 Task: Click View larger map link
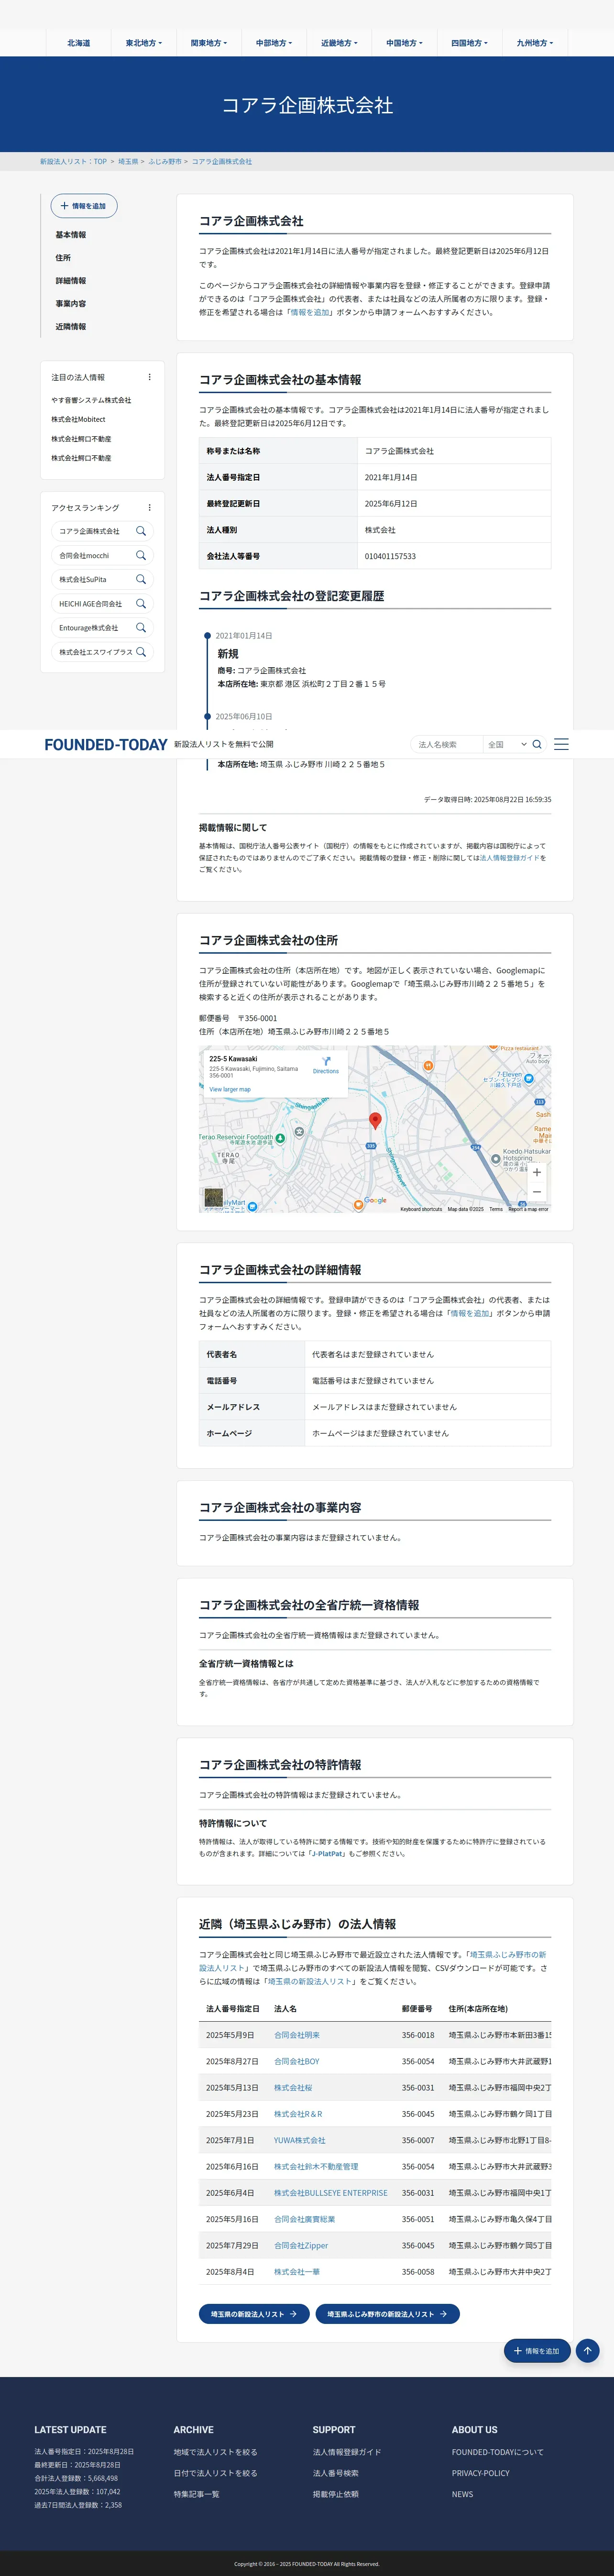(x=230, y=1089)
